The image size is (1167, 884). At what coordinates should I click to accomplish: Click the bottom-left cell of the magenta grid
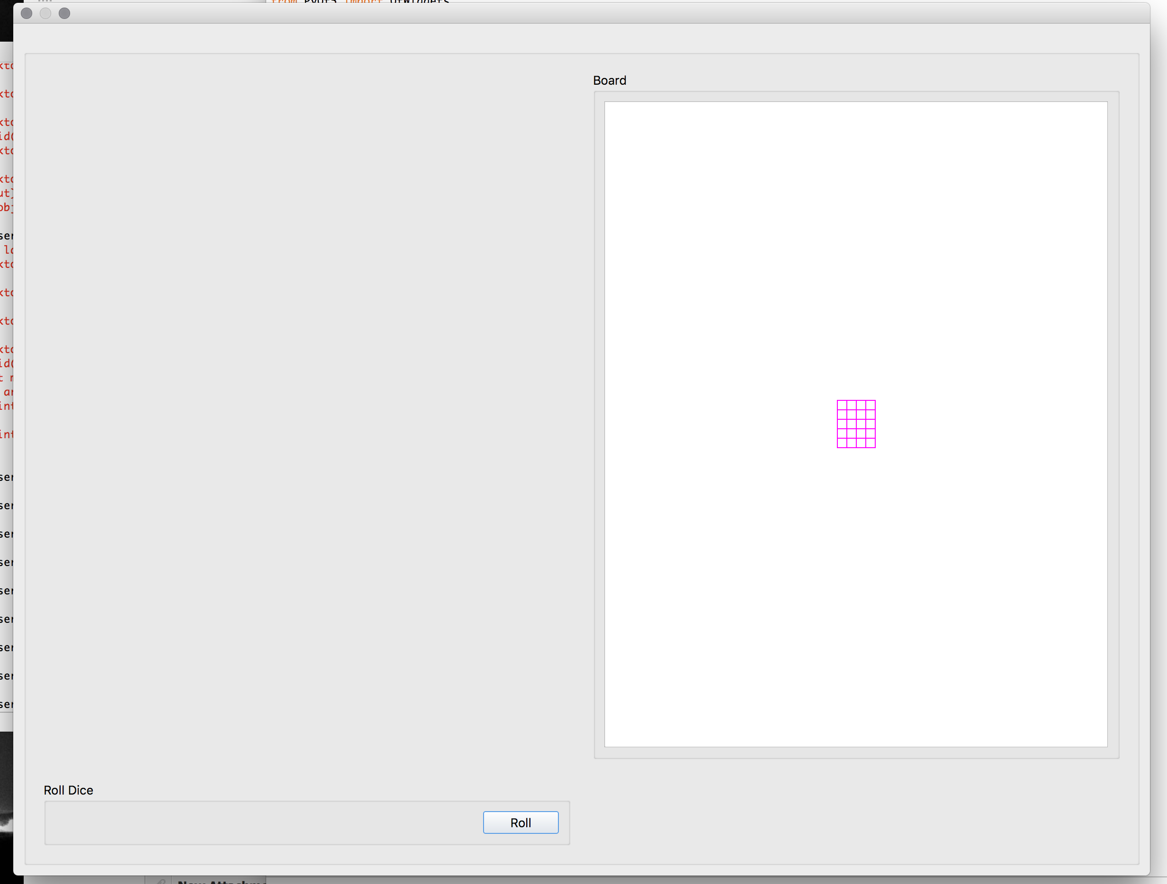[x=843, y=443]
